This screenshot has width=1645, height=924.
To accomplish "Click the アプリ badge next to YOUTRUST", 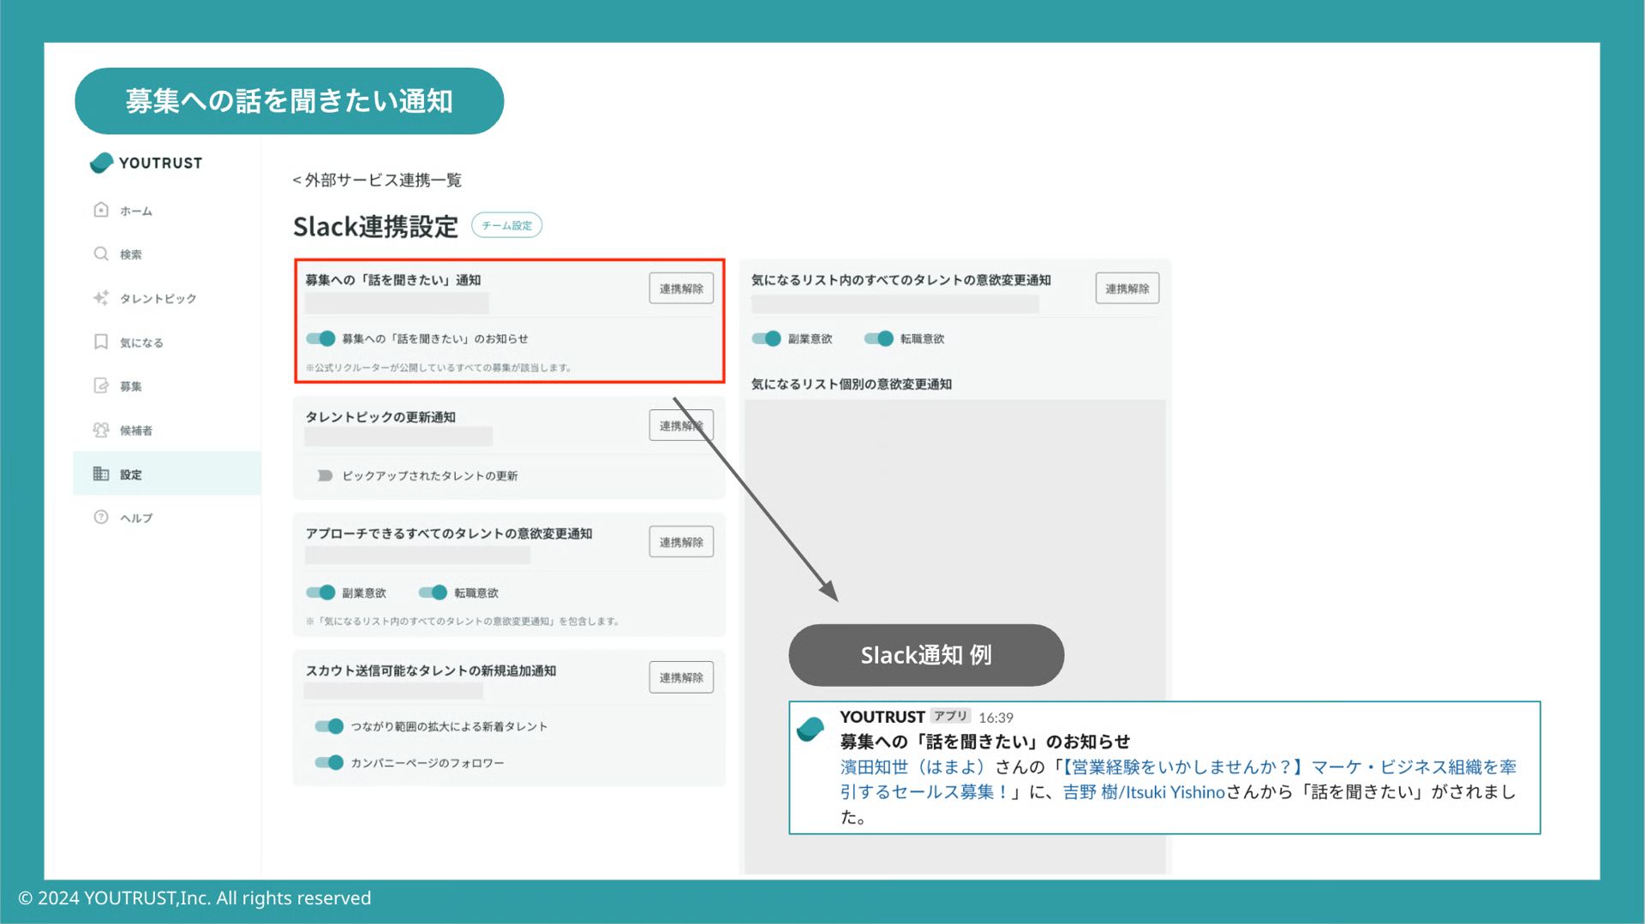I will coord(950,716).
